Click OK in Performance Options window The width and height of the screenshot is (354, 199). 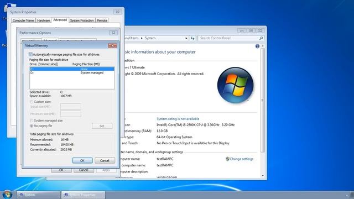pos(61,170)
